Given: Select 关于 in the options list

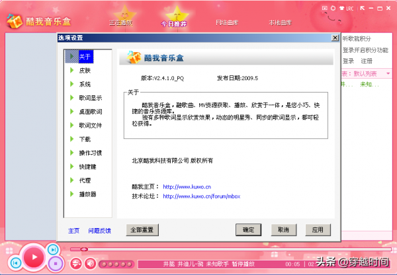Looking at the screenshot, I should pyautogui.click(x=85, y=56).
